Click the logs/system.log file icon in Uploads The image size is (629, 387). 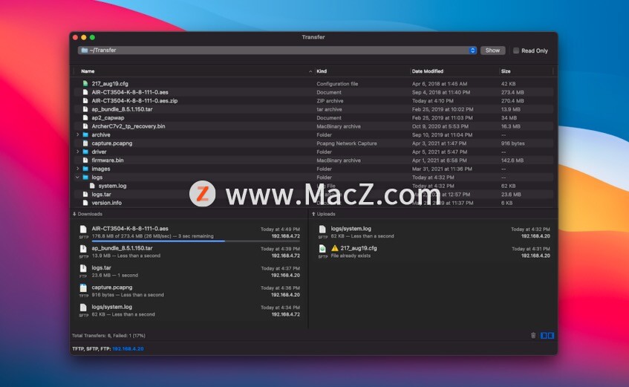tap(322, 230)
